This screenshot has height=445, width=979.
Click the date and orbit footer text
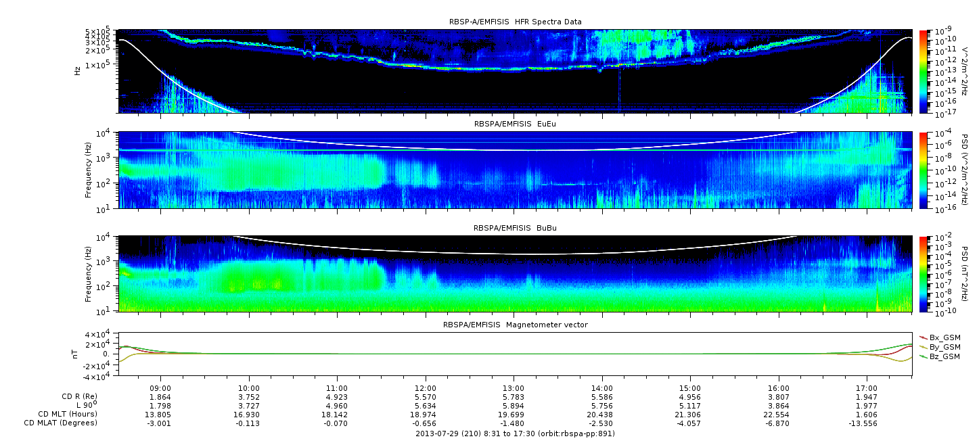515,434
